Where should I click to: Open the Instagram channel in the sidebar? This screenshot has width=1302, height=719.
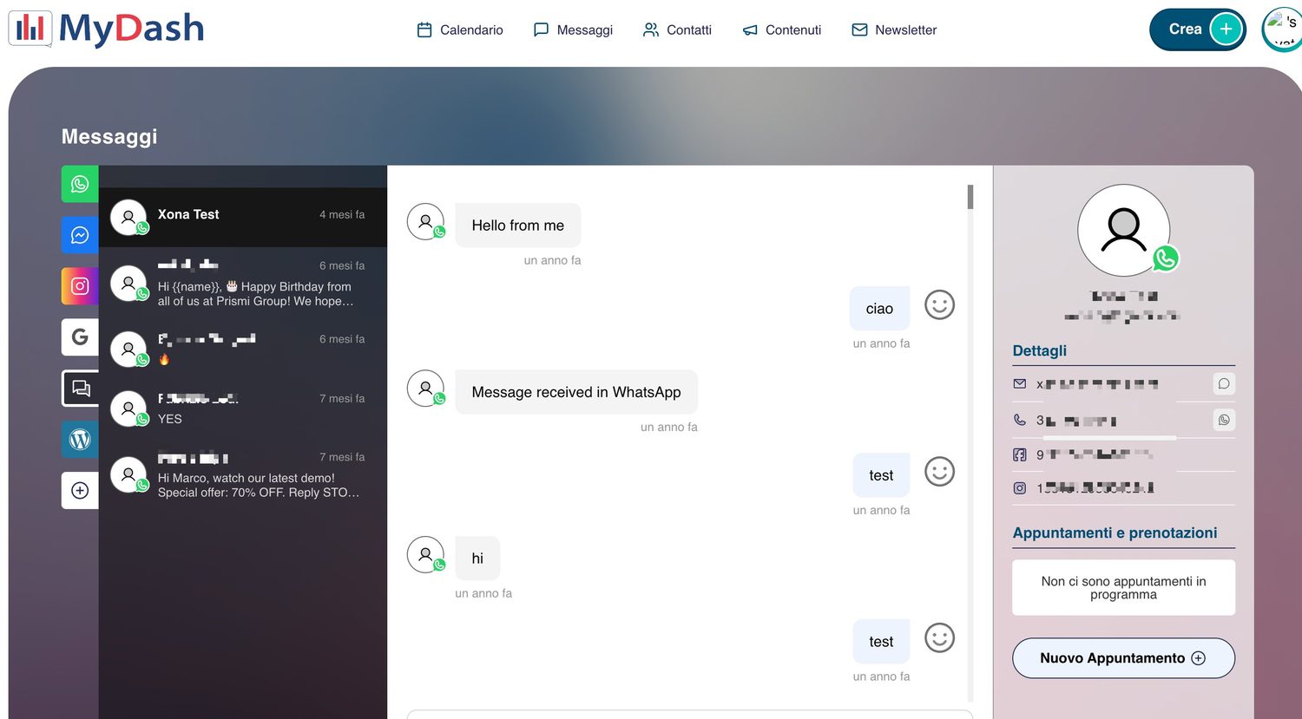coord(80,286)
